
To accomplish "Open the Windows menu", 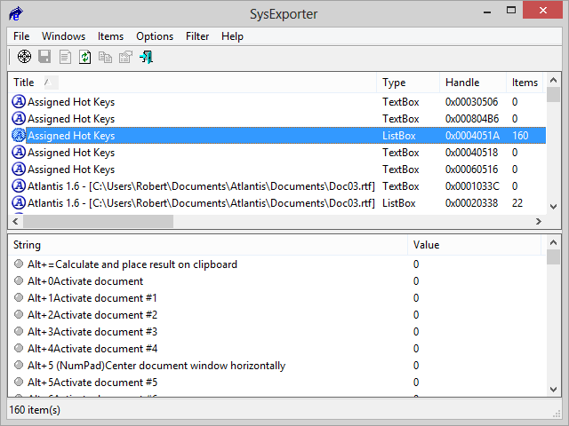I will coord(63,36).
